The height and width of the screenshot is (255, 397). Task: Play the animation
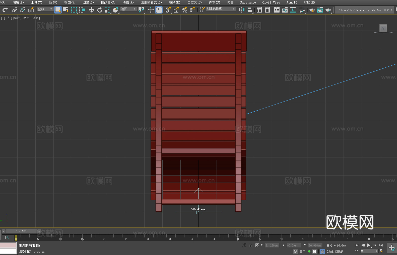tap(369, 245)
